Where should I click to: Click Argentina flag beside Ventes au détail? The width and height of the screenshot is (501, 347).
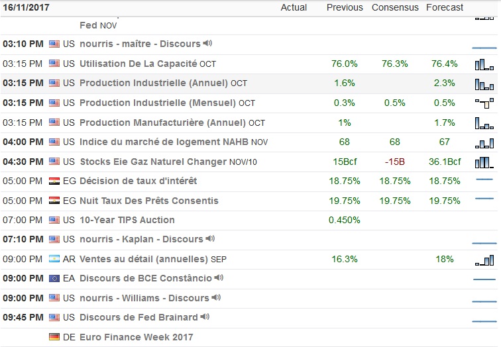tap(54, 259)
